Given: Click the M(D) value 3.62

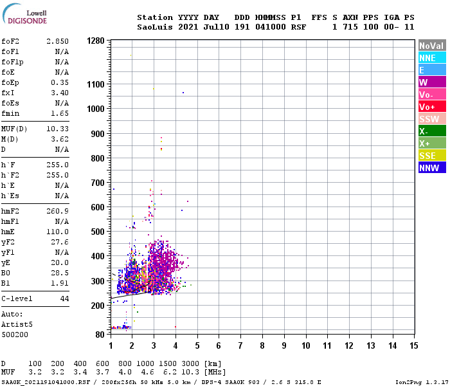Looking at the screenshot, I should pos(60,139).
